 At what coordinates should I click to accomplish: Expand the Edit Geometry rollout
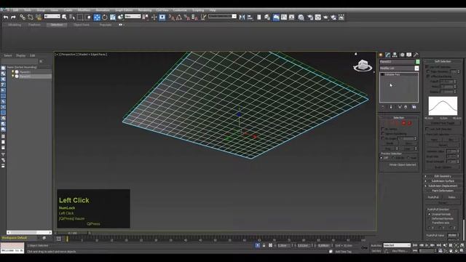point(443,176)
